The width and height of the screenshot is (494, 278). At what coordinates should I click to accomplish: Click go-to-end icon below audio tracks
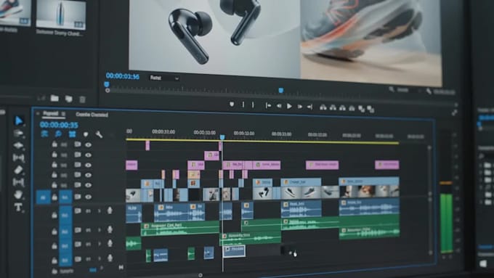121,267
